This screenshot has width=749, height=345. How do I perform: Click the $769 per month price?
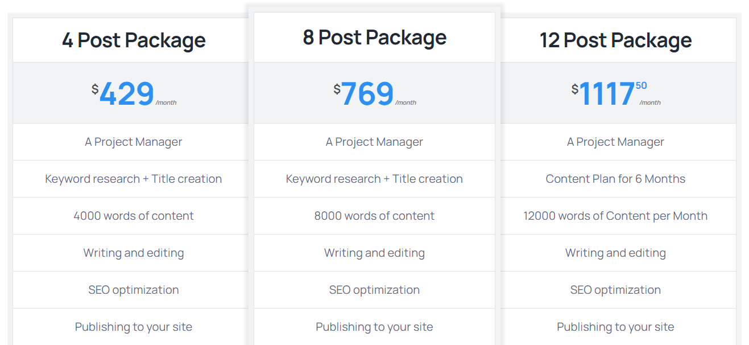click(374, 94)
